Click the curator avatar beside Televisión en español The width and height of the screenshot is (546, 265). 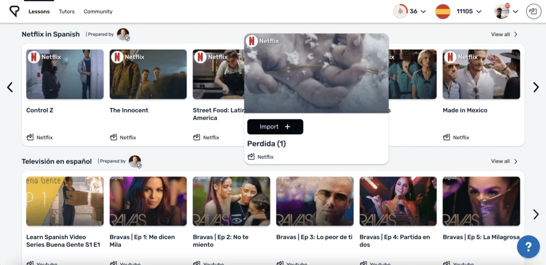coord(135,162)
